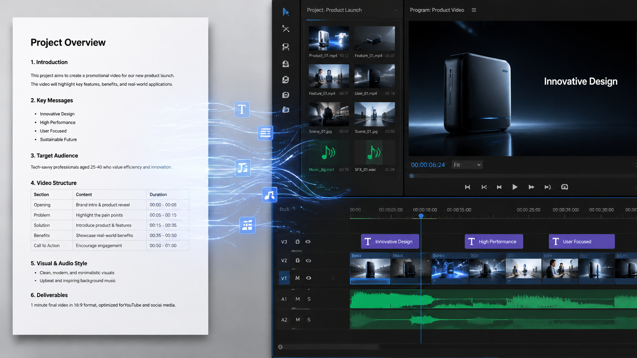Select the Innovative Design title clip
This screenshot has width=637, height=358.
pos(390,242)
